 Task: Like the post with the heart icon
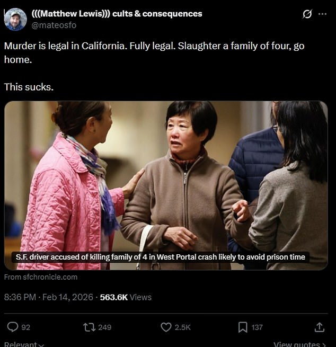166,327
